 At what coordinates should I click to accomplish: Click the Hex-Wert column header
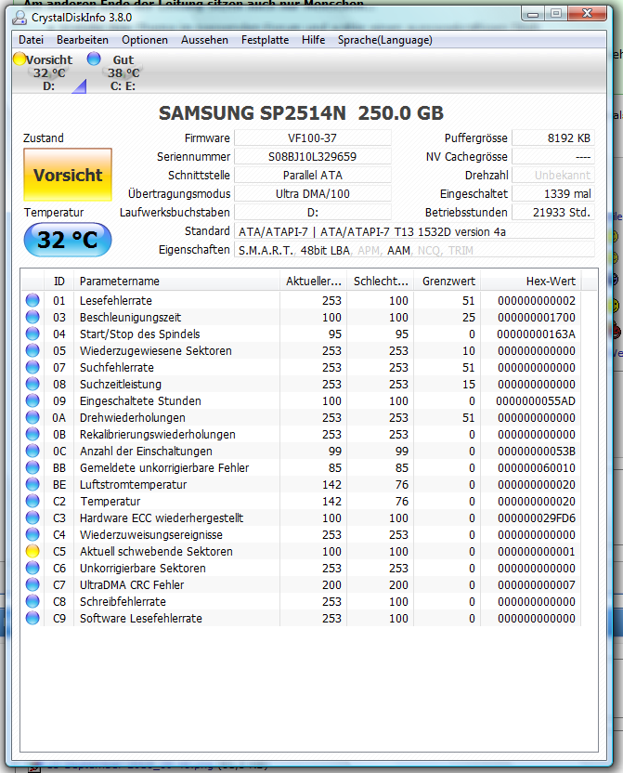(531, 282)
